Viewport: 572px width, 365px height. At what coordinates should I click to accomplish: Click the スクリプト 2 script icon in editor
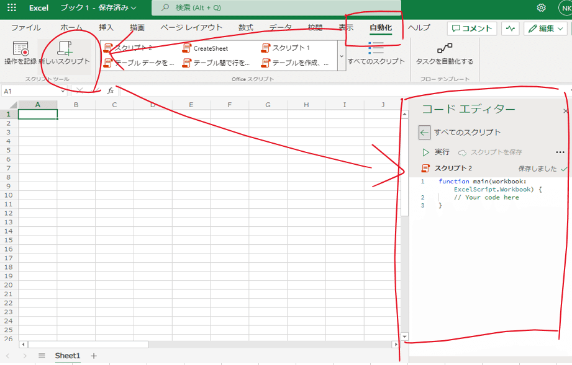coord(425,168)
